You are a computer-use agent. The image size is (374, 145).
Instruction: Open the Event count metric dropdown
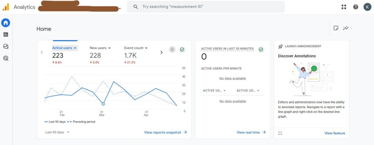(136, 48)
